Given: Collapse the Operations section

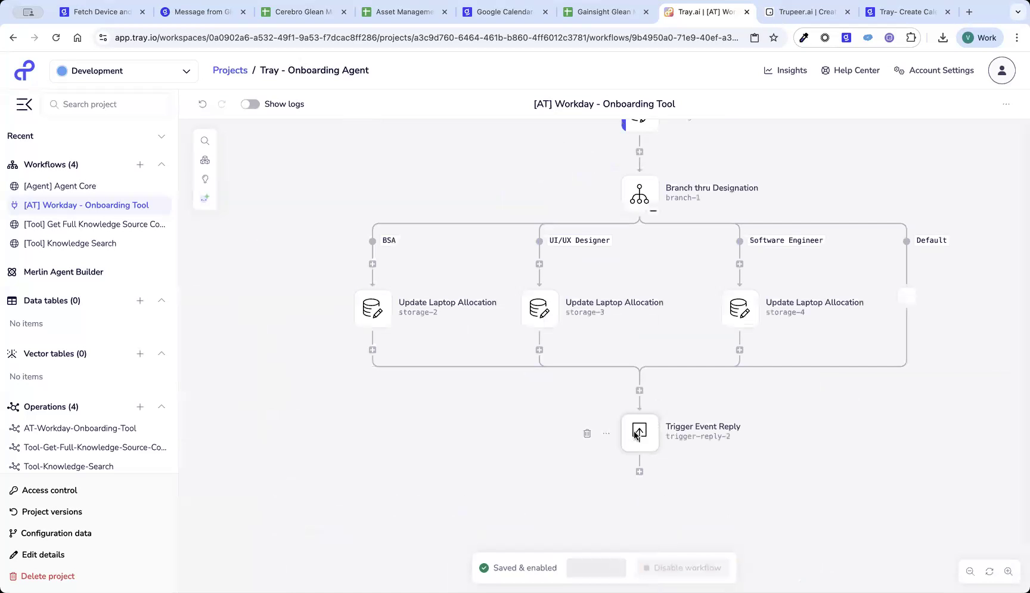Looking at the screenshot, I should click(162, 407).
